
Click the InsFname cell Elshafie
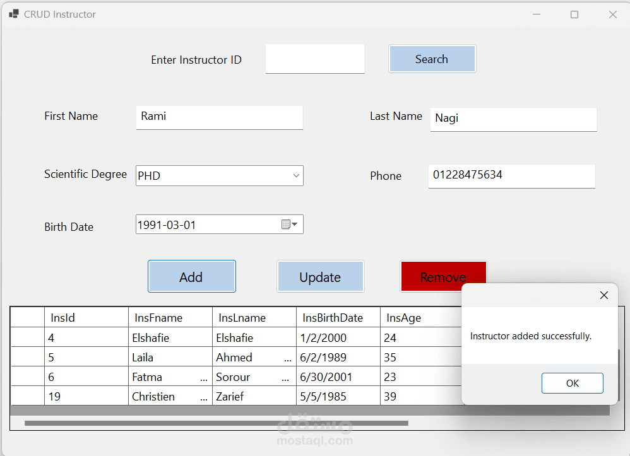tap(170, 337)
